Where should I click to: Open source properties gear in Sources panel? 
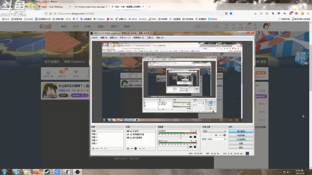tap(136, 148)
